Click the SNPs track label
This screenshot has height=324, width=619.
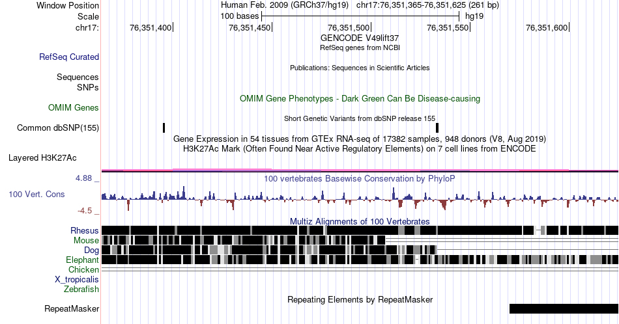[88, 87]
